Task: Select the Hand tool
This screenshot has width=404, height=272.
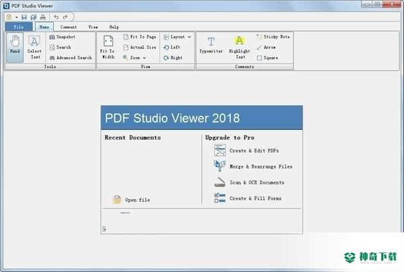Action: pyautogui.click(x=15, y=47)
